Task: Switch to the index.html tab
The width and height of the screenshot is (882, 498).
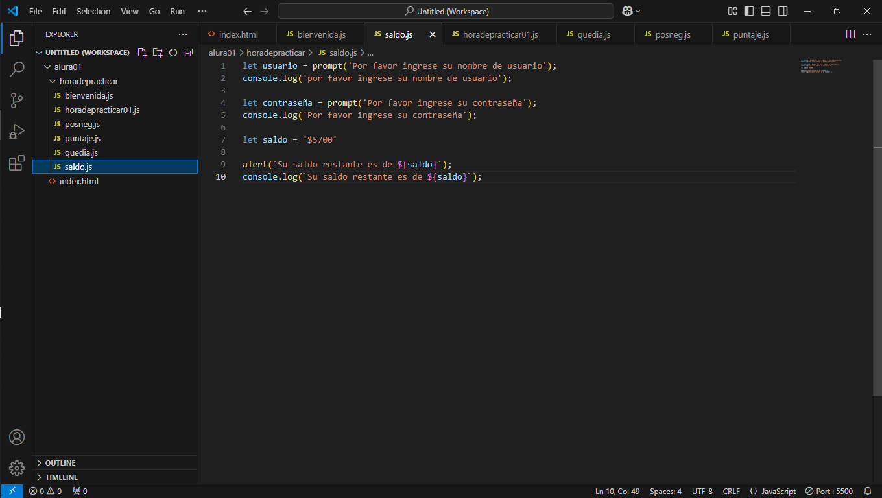Action: click(238, 34)
